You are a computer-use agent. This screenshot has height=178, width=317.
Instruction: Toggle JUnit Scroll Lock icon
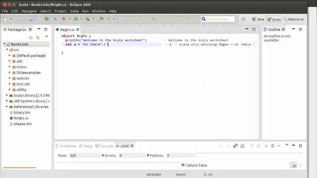(x=242, y=146)
